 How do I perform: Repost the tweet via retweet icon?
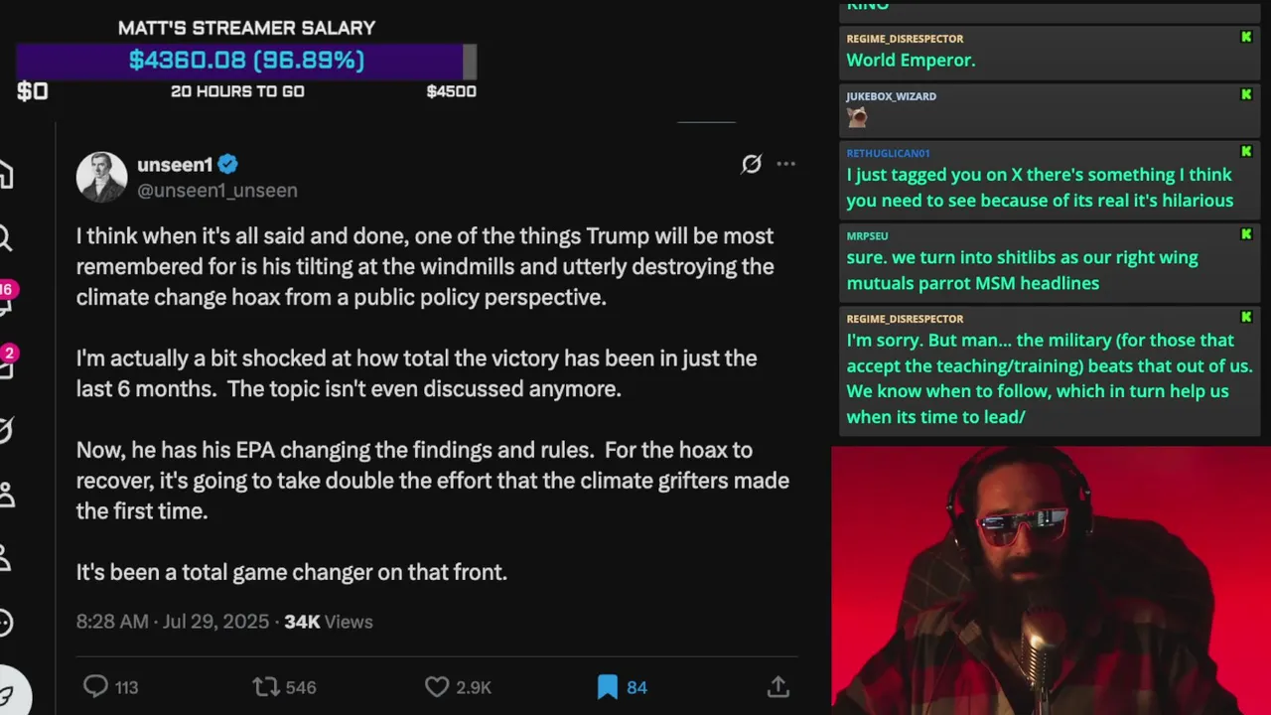point(265,686)
